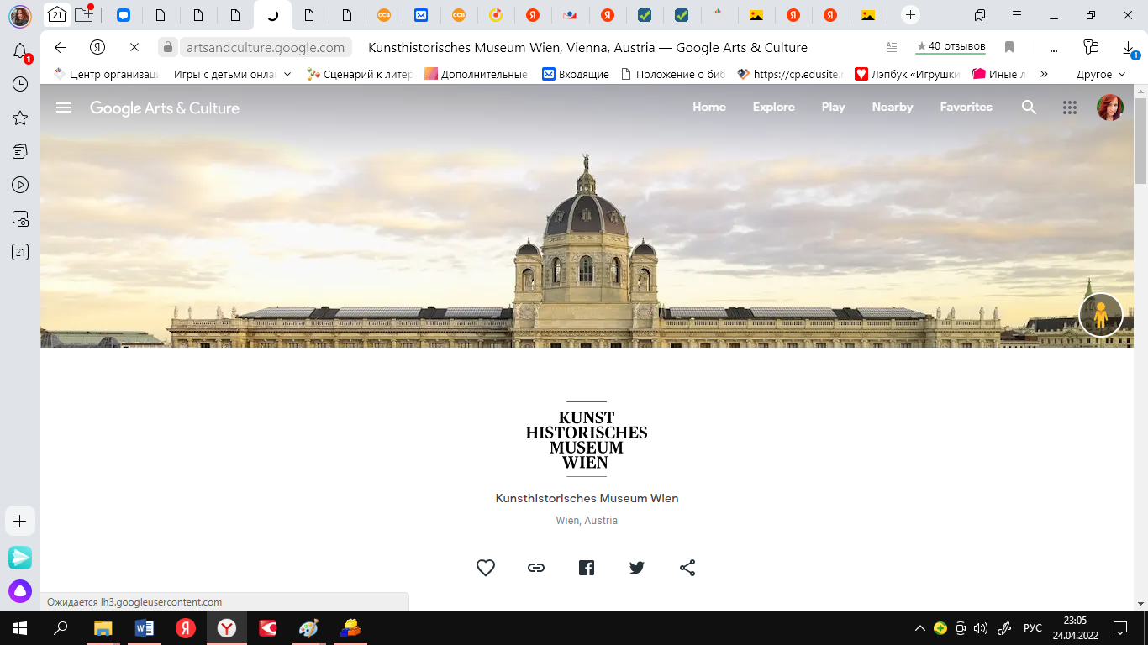Open notifications bell in the sidebar
1148x645 pixels.
coord(20,52)
